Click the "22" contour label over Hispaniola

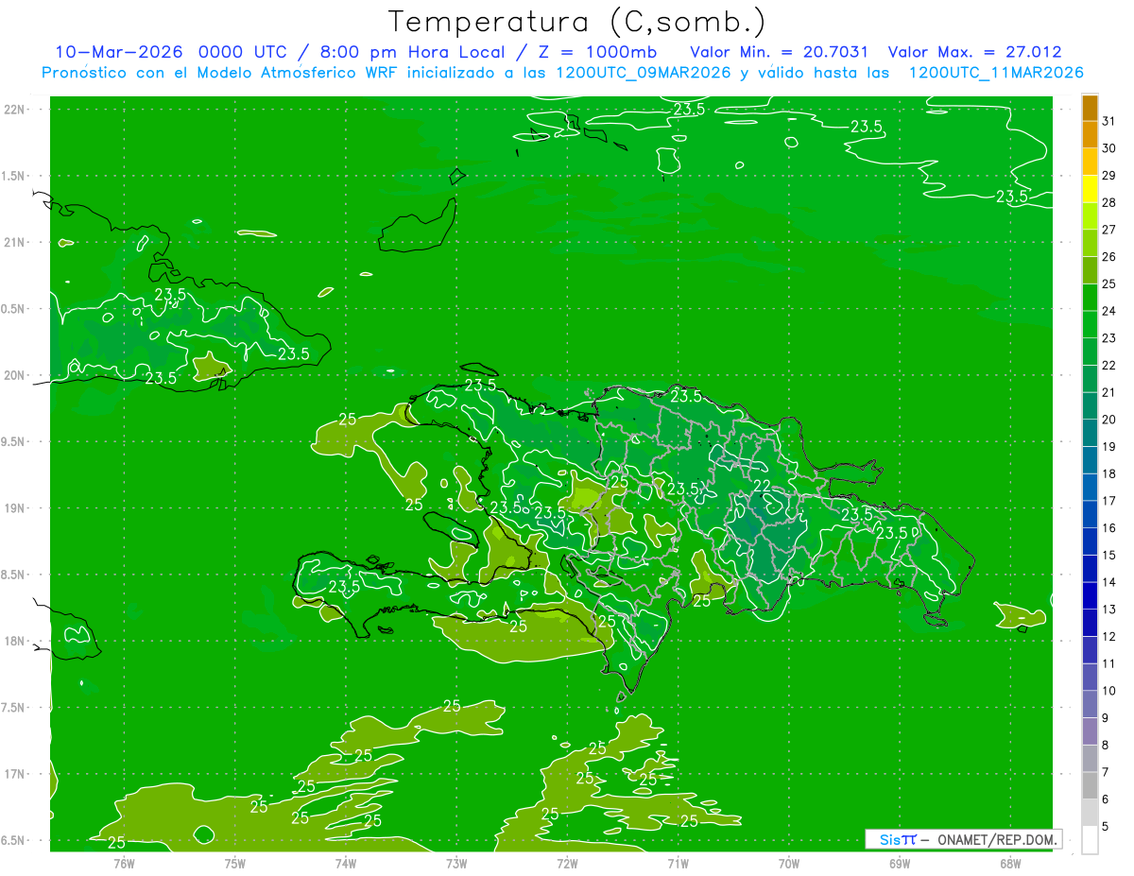point(762,486)
